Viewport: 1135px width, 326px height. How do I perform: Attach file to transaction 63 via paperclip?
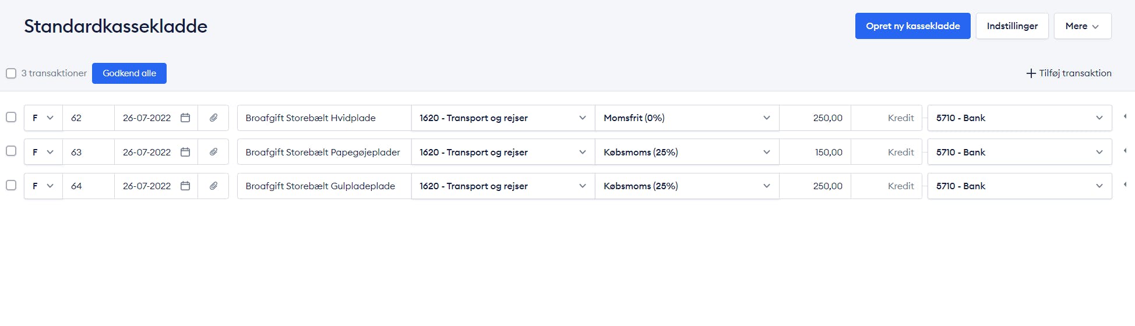tap(214, 152)
